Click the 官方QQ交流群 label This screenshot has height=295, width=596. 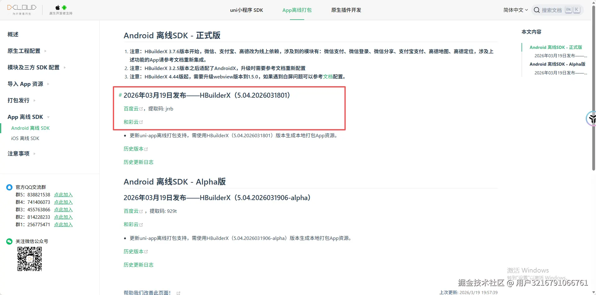[31, 187]
